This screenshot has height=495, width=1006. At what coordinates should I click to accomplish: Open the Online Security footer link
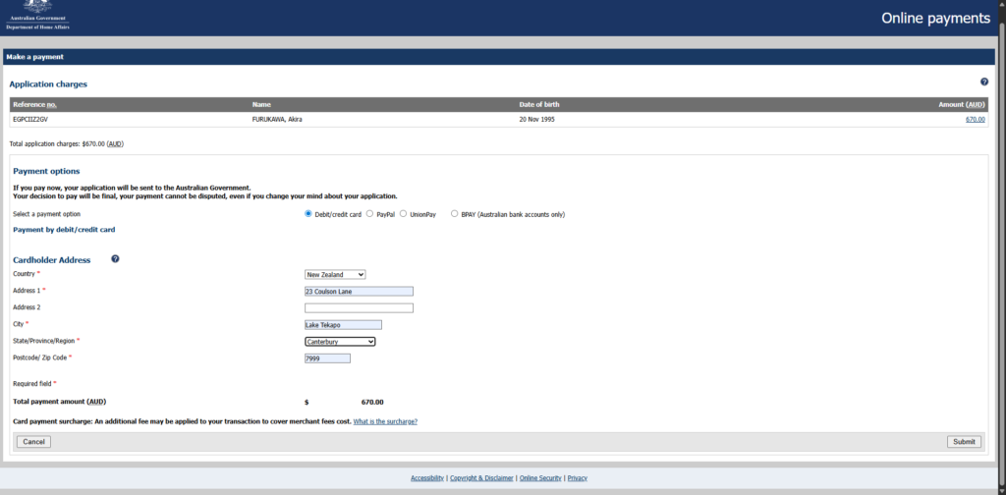(540, 478)
